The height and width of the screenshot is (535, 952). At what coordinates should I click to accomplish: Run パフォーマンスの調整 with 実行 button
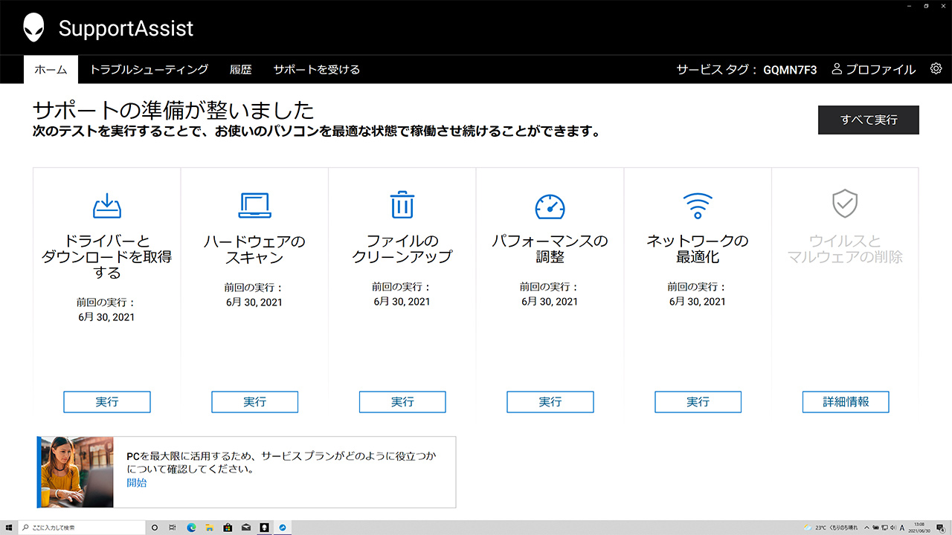tap(550, 402)
